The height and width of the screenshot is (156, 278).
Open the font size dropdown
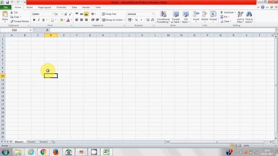click(x=62, y=14)
